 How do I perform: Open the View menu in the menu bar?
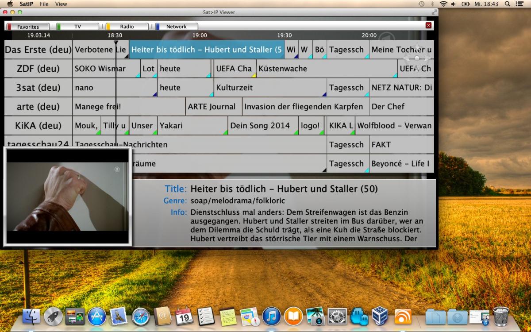(x=61, y=4)
